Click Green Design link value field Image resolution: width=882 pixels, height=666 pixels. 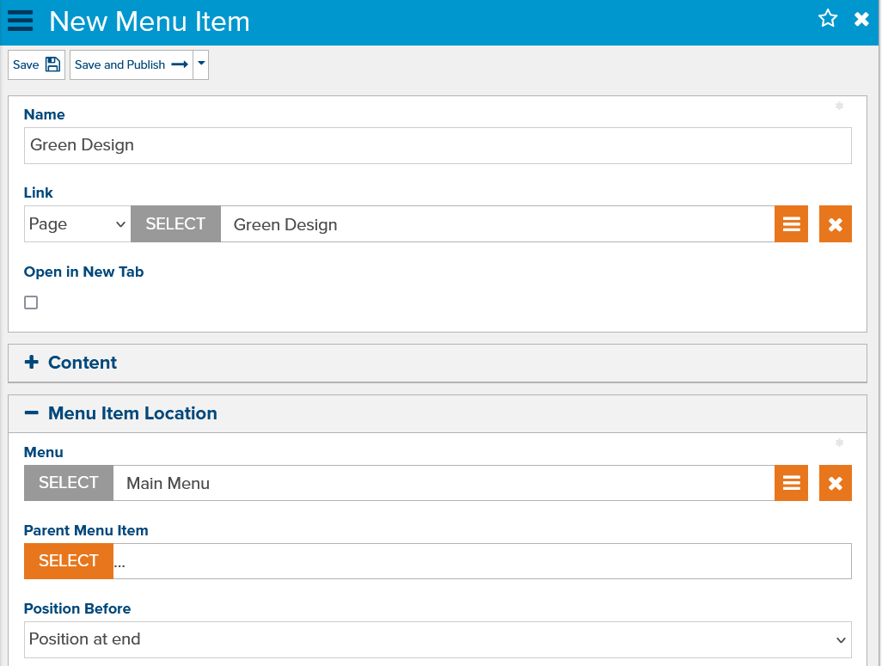coord(497,224)
